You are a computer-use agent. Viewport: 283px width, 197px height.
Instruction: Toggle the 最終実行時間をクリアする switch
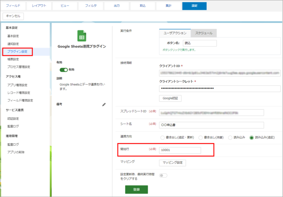(x=163, y=175)
